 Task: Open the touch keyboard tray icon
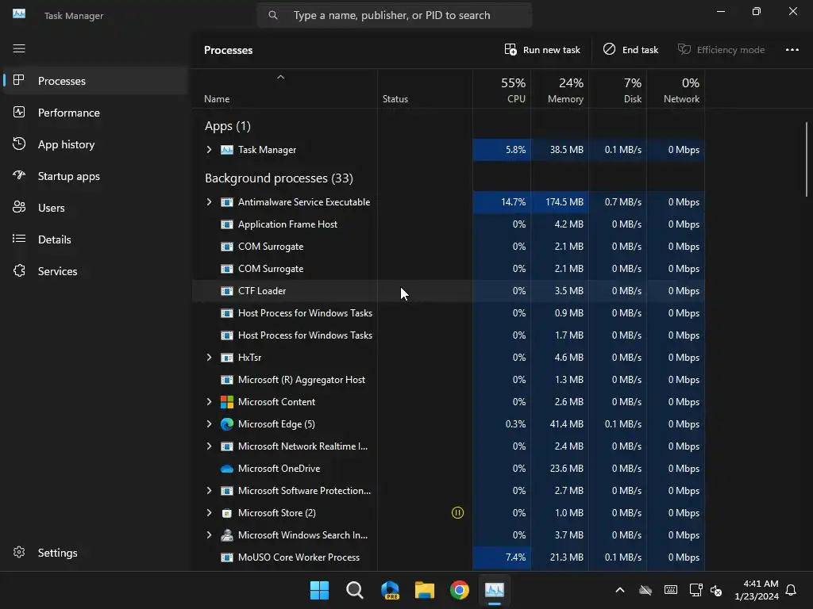(670, 590)
